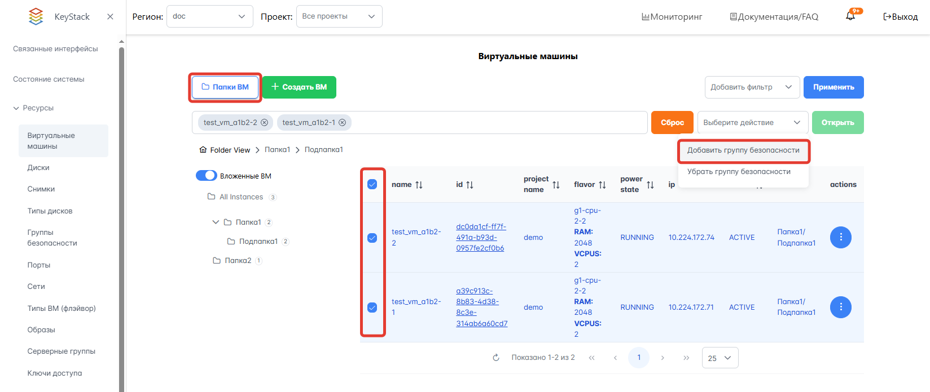Sort table by name column
This screenshot has height=392, width=930.
coord(419,185)
